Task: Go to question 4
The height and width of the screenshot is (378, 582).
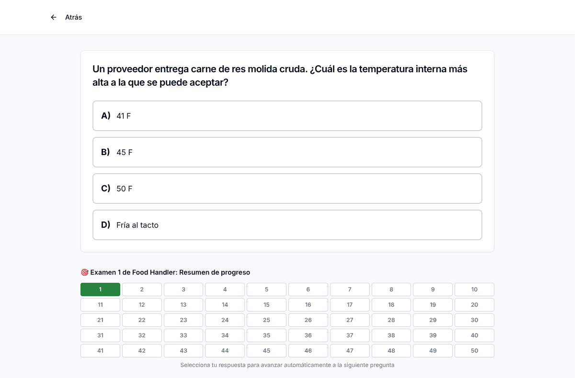Action: (x=225, y=289)
